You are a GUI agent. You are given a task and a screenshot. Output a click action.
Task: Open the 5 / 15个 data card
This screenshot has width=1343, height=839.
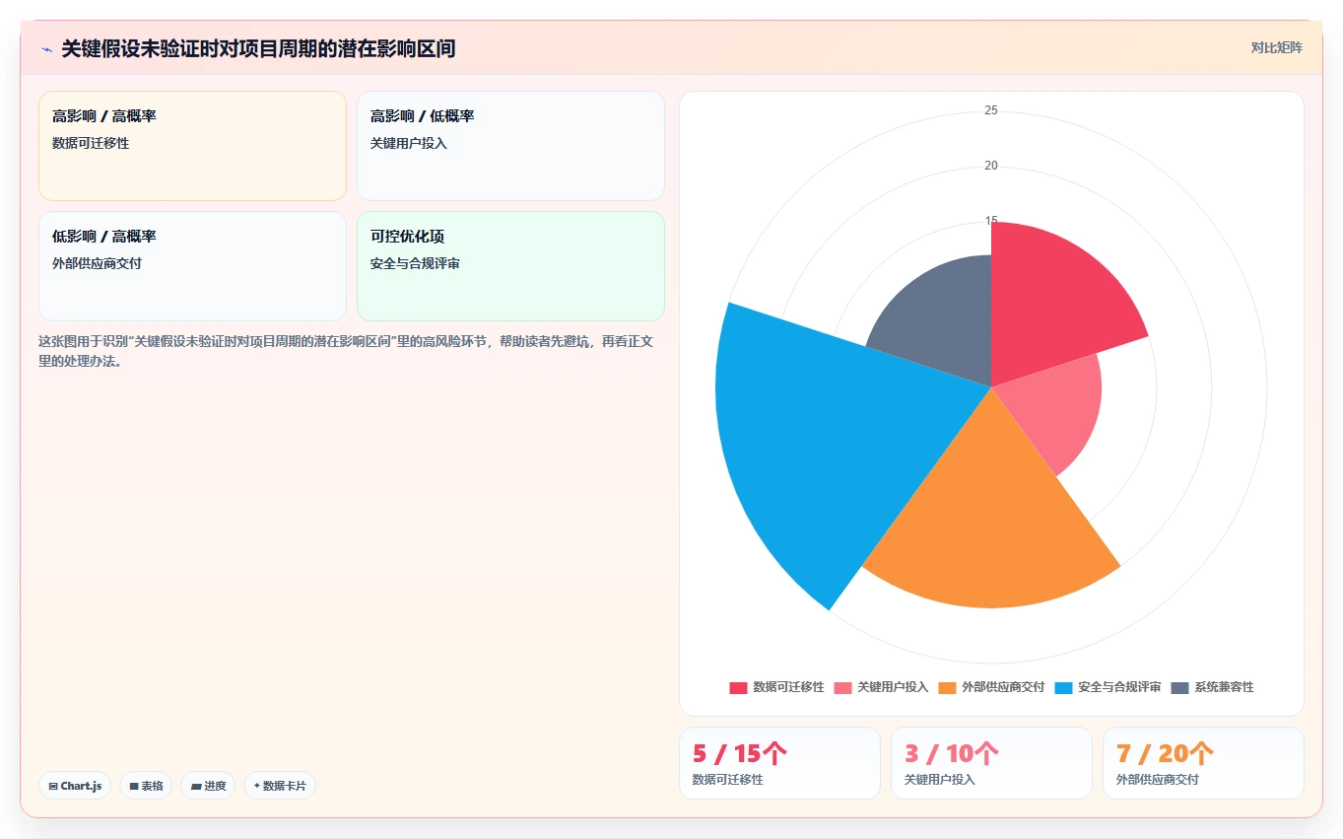pyautogui.click(x=779, y=763)
